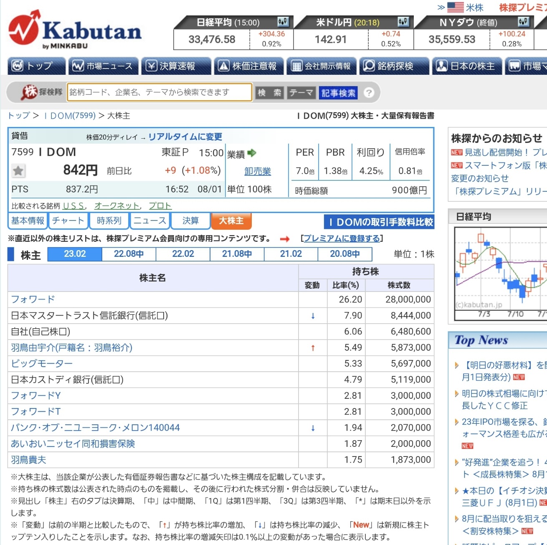
Task: Click the 自社(自己株口) row text
Action: click(41, 332)
